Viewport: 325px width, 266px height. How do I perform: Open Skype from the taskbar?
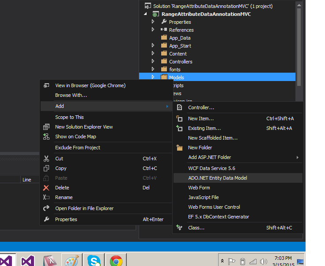[x=94, y=261]
